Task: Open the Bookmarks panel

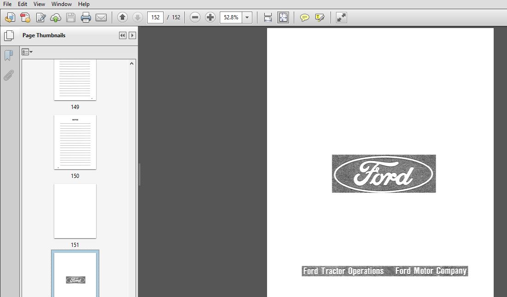Action: [x=9, y=55]
